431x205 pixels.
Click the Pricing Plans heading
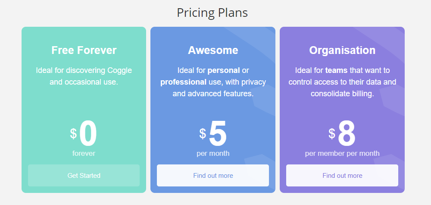click(x=212, y=13)
